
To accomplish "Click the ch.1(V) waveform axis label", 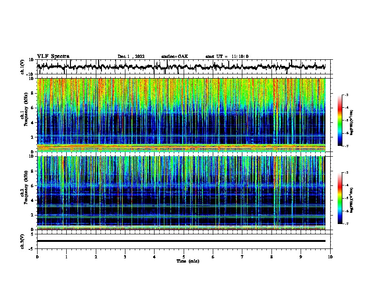I will [x=23, y=67].
